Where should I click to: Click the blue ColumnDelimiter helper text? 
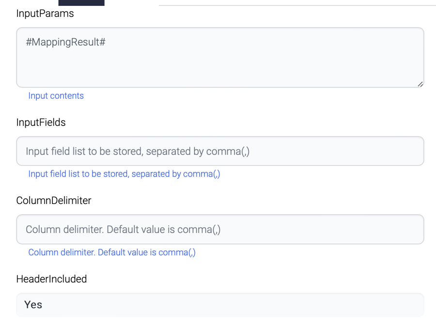(112, 252)
